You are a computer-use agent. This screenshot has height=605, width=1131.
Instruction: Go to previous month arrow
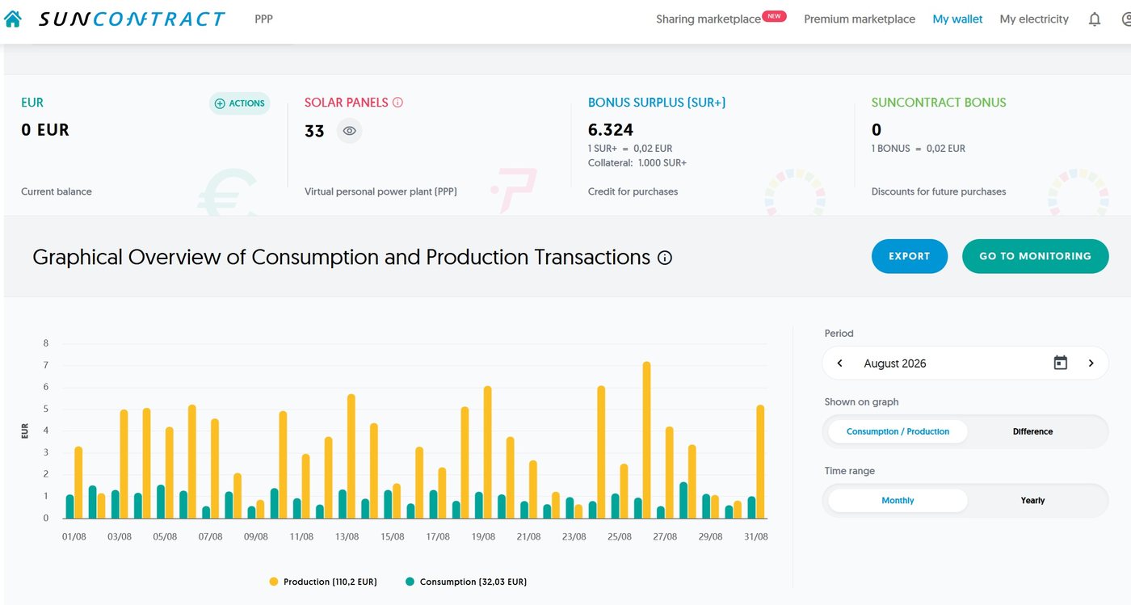pyautogui.click(x=839, y=363)
